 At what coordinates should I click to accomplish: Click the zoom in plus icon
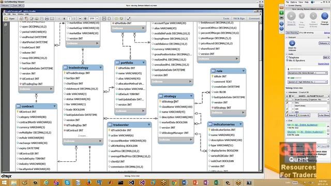click(85, 19)
